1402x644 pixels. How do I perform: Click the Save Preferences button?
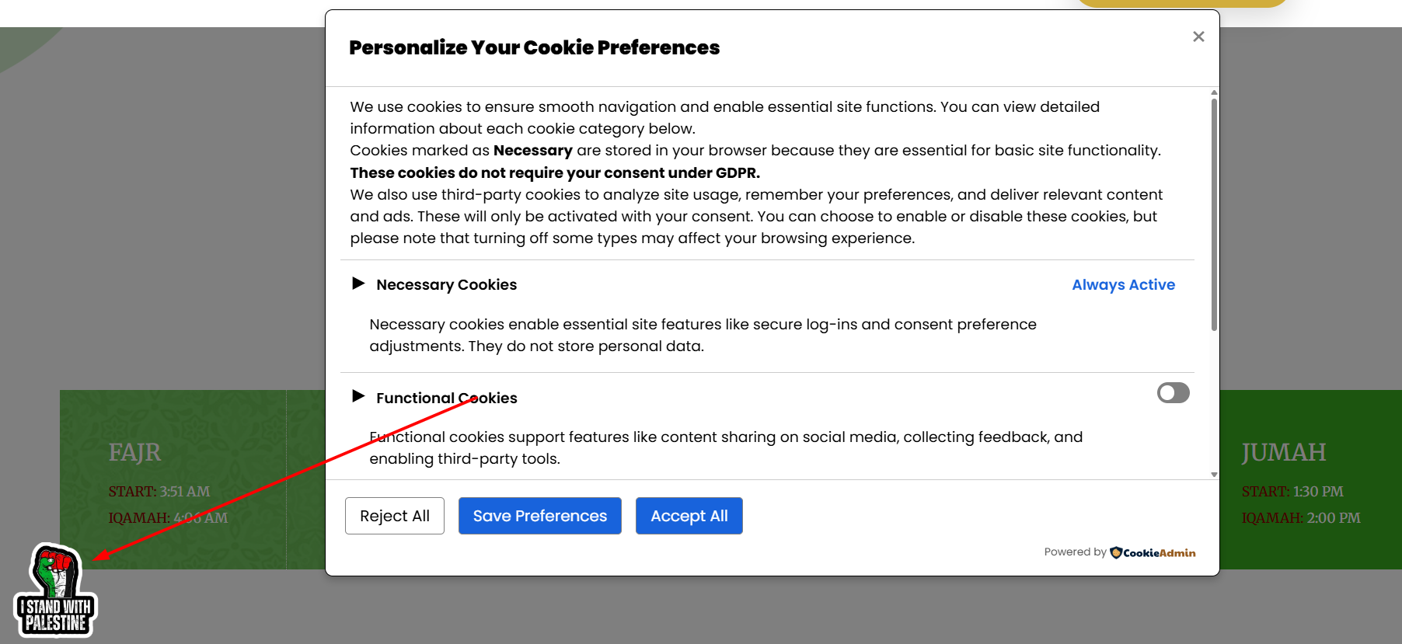(540, 516)
